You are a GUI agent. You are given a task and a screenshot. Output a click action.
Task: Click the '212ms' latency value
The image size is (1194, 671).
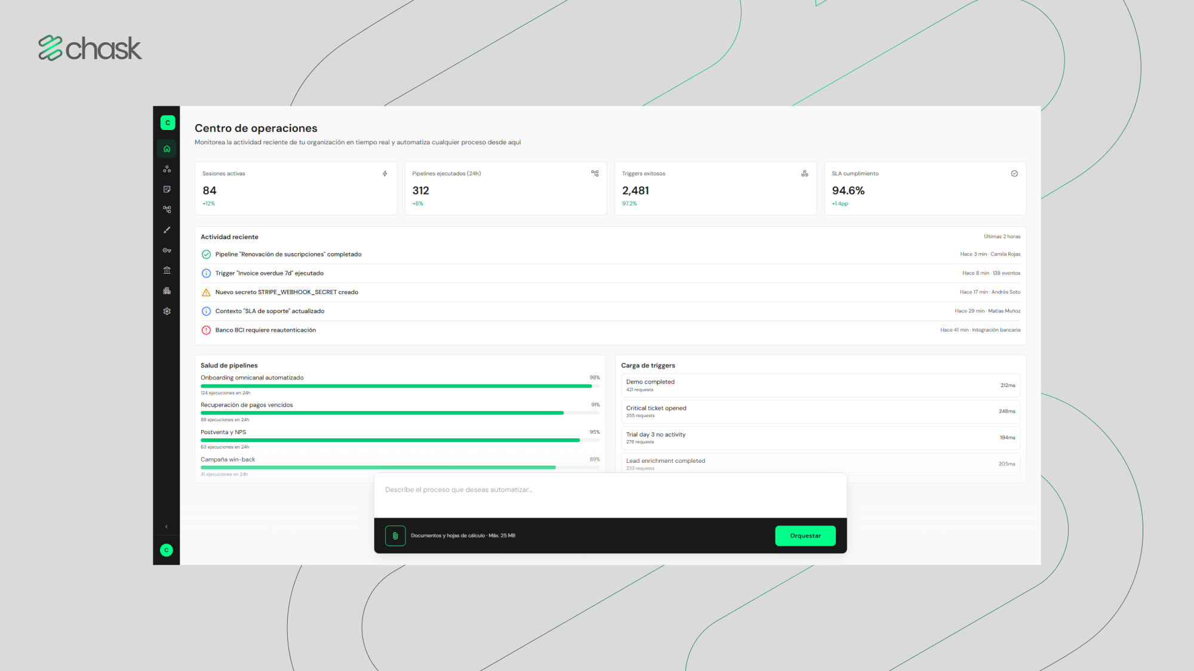[x=1008, y=385]
